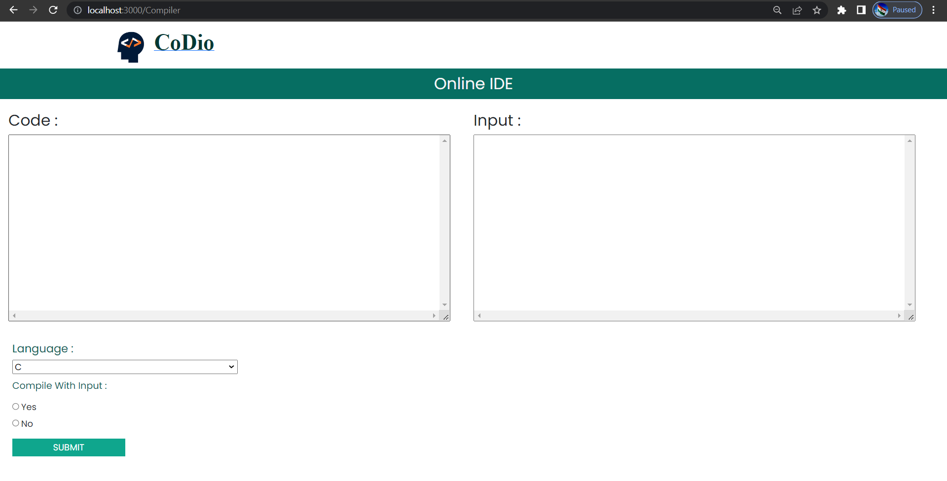Open the browser extensions puzzle icon

[841, 10]
